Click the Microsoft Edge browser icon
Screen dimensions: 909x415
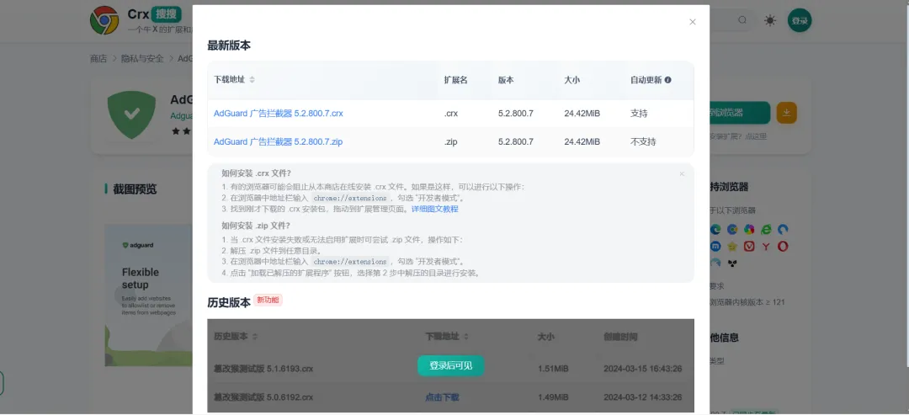[715, 230]
